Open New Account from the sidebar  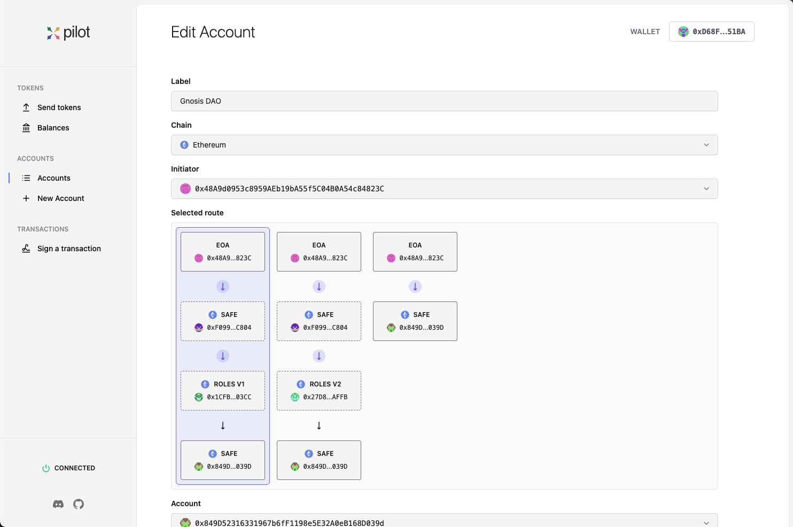(61, 198)
